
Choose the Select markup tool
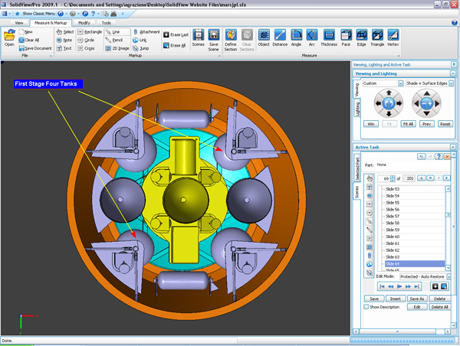click(x=65, y=31)
